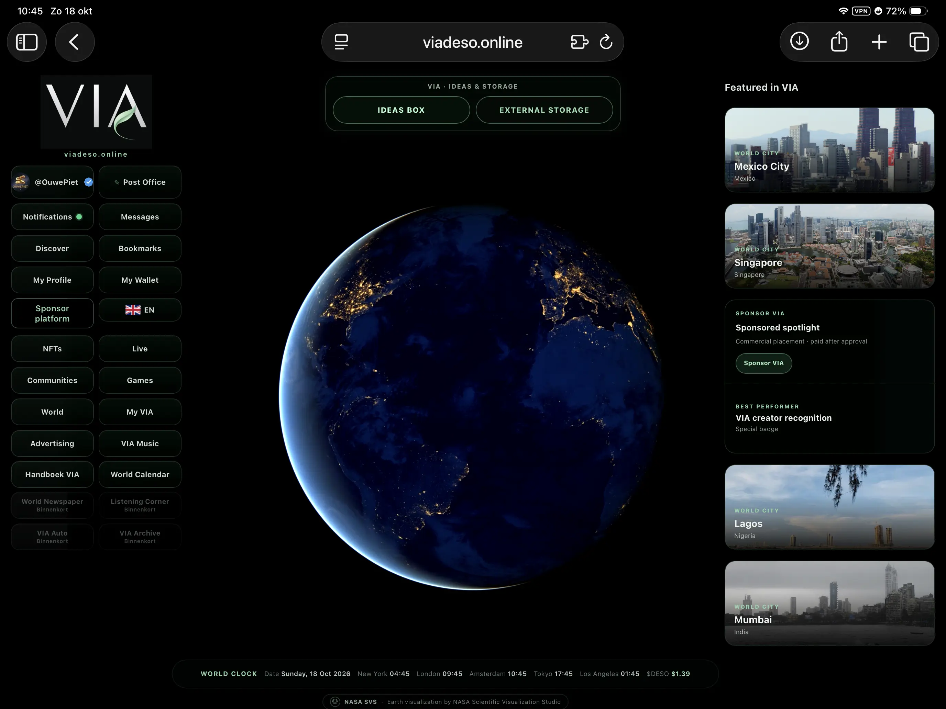
Task: Open the World section
Action: [x=52, y=412]
